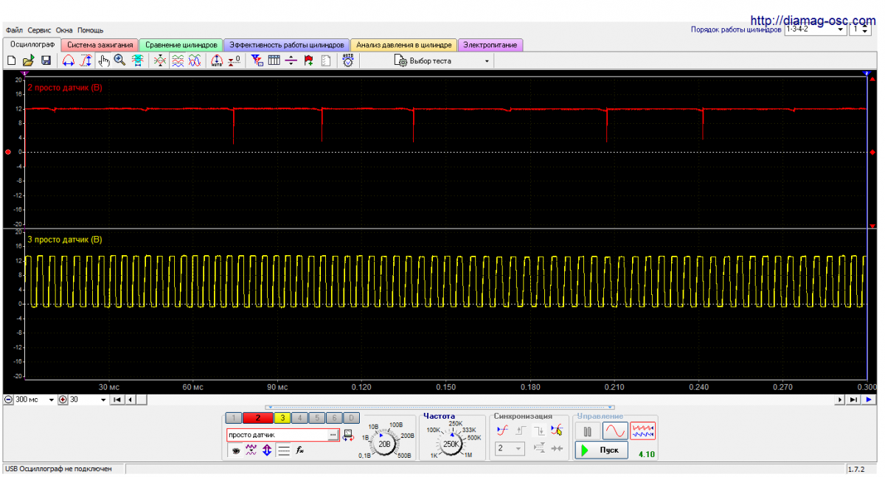The width and height of the screenshot is (885, 477).
Task: Click the fx math function icon
Action: click(x=300, y=450)
